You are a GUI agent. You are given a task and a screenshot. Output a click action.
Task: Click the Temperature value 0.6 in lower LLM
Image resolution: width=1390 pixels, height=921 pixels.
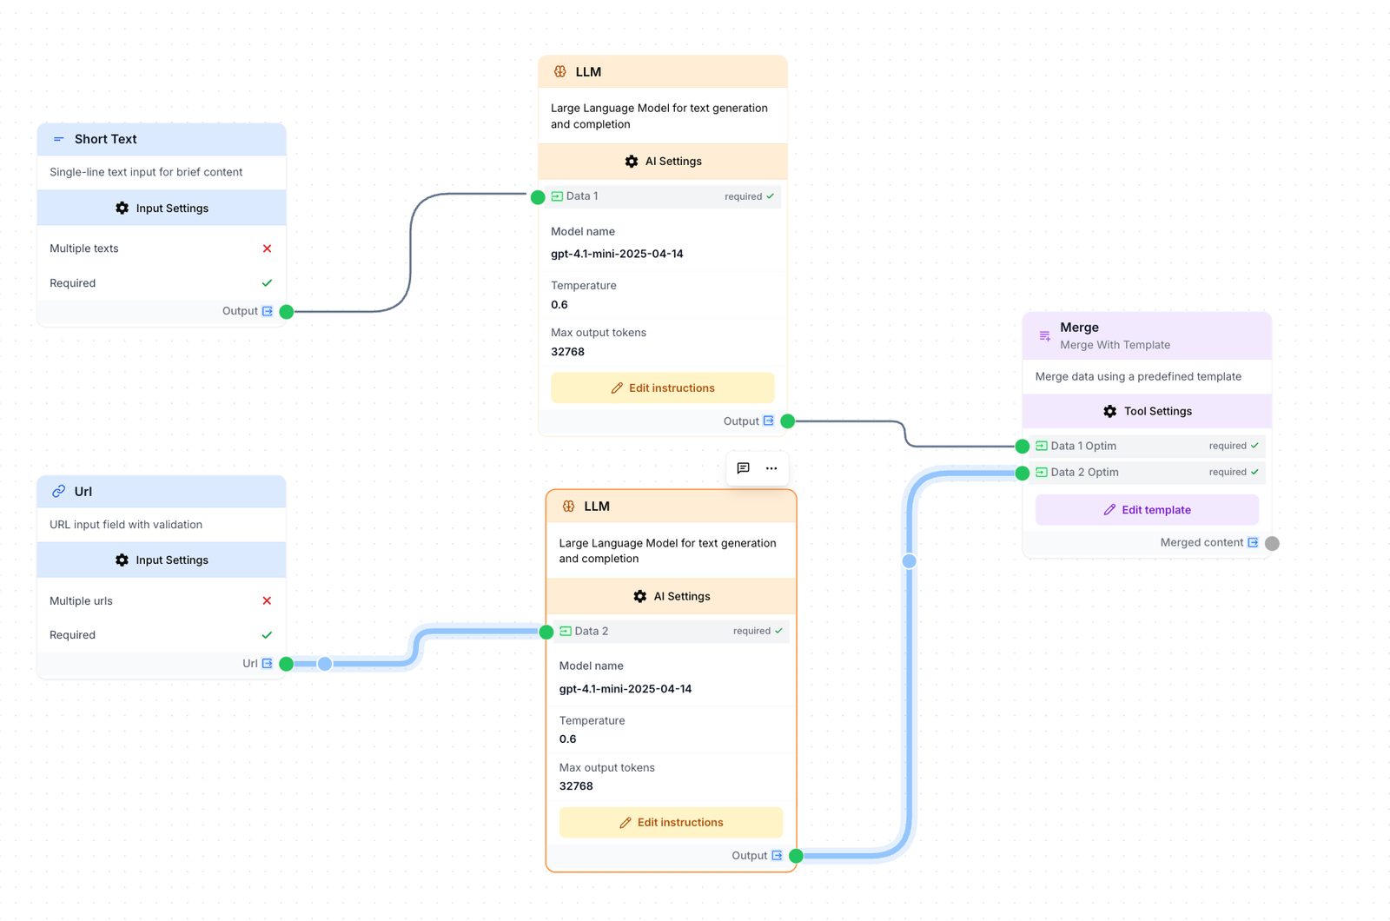coord(567,739)
